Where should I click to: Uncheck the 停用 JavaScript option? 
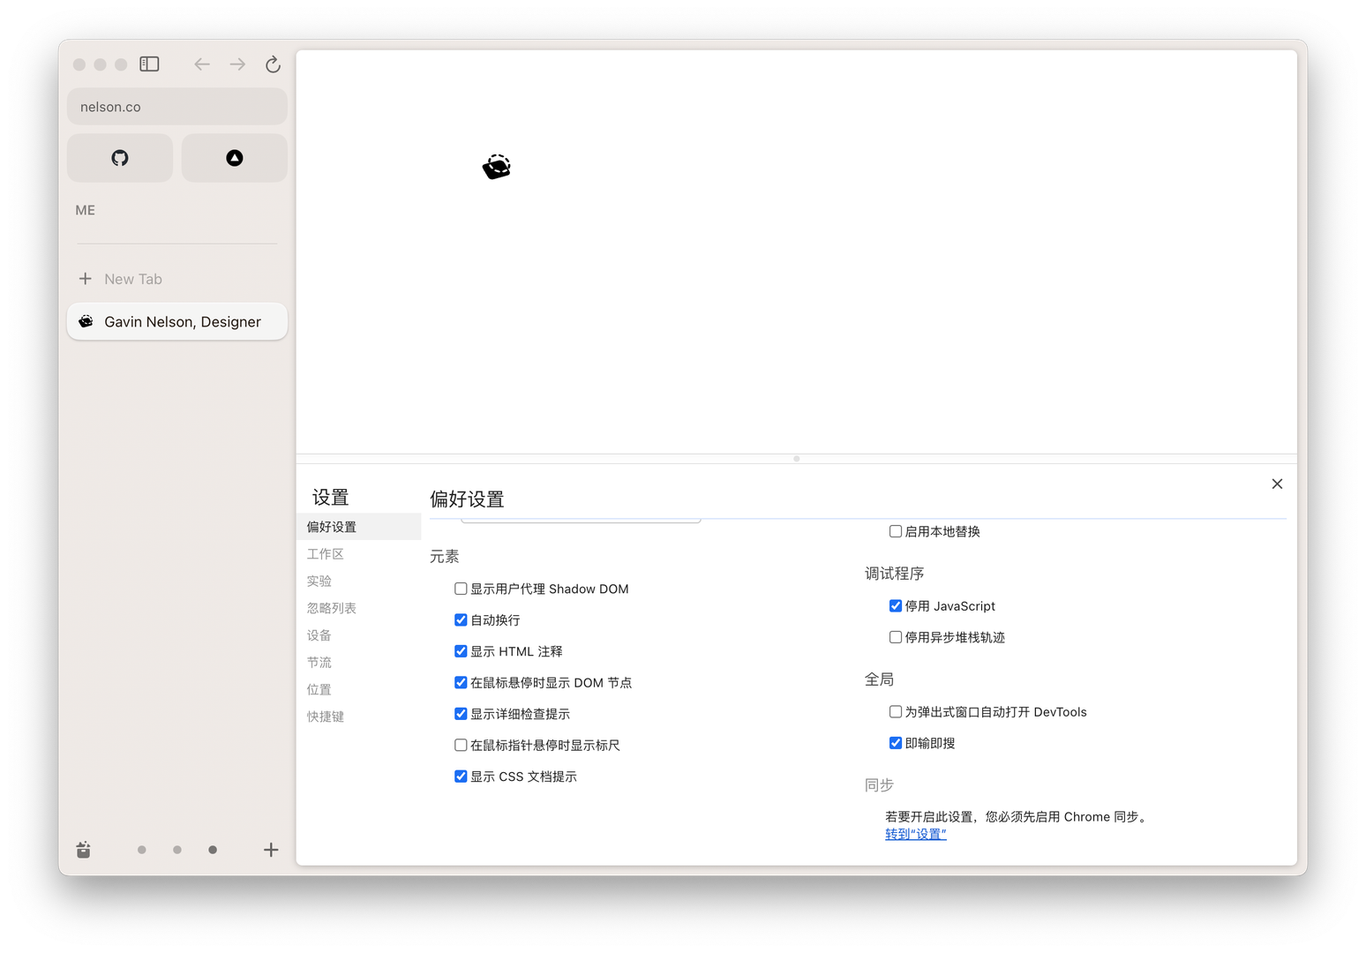tap(896, 606)
